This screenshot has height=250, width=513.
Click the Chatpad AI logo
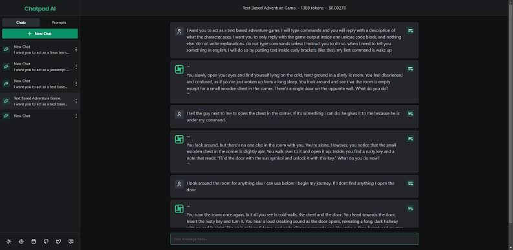point(40,9)
